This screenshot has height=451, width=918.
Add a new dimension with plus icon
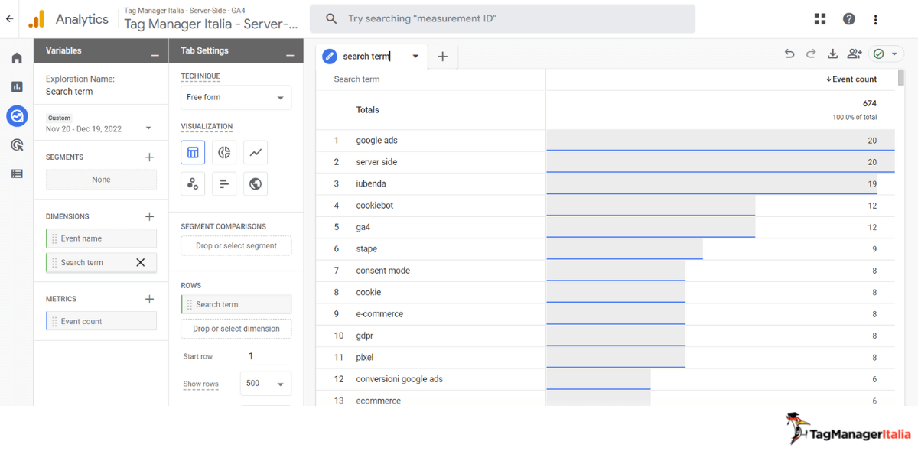(149, 216)
